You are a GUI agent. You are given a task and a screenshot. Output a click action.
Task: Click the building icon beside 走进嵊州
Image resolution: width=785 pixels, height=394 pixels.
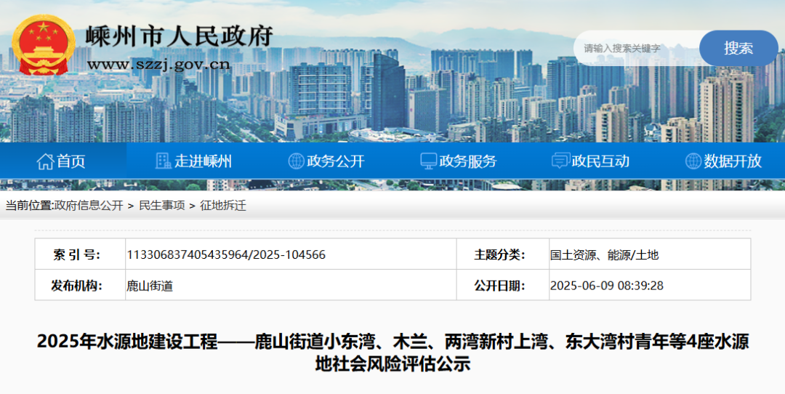pyautogui.click(x=164, y=161)
